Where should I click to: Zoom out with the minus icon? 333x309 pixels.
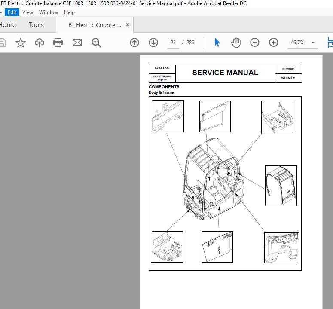(x=255, y=43)
